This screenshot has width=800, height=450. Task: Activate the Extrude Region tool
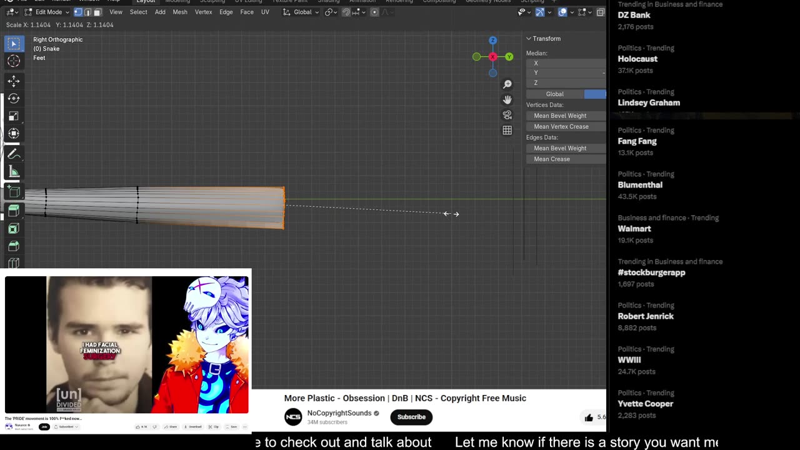pos(14,211)
